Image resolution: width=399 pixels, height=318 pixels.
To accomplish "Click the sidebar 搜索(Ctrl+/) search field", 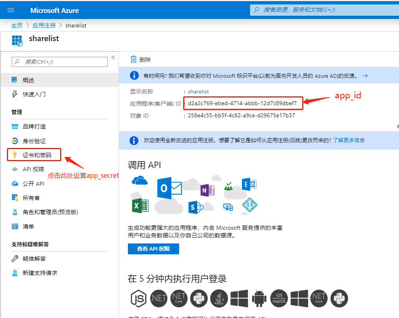I will pyautogui.click(x=60, y=62).
